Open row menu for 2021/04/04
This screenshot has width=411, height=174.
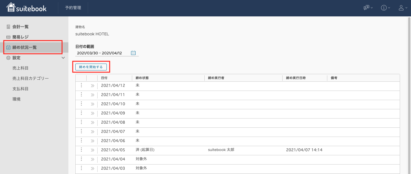[81, 159]
